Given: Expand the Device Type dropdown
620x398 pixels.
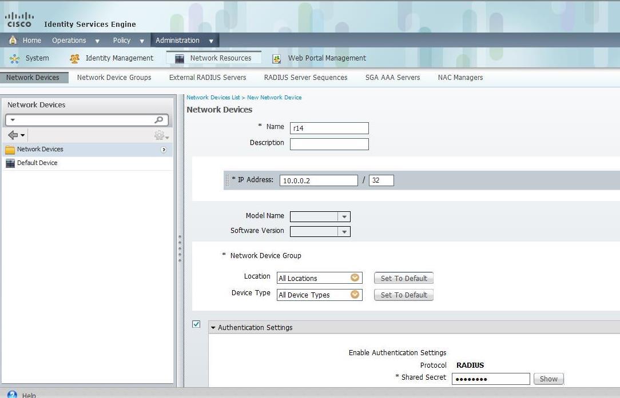Looking at the screenshot, I should tap(355, 295).
